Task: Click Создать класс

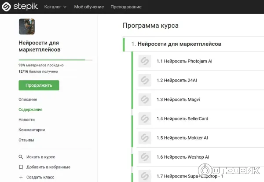Action: [x=40, y=177]
